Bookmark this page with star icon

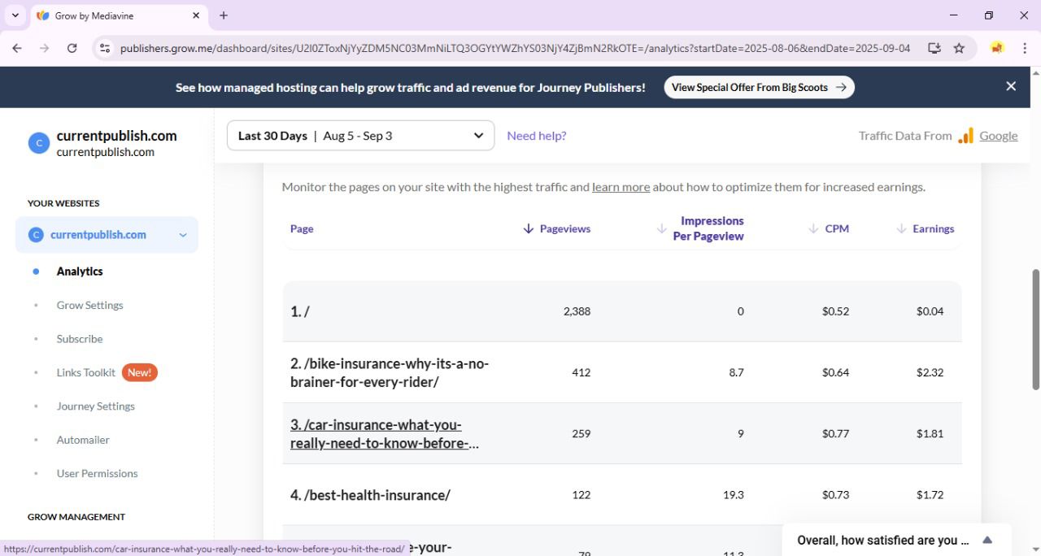pos(959,48)
